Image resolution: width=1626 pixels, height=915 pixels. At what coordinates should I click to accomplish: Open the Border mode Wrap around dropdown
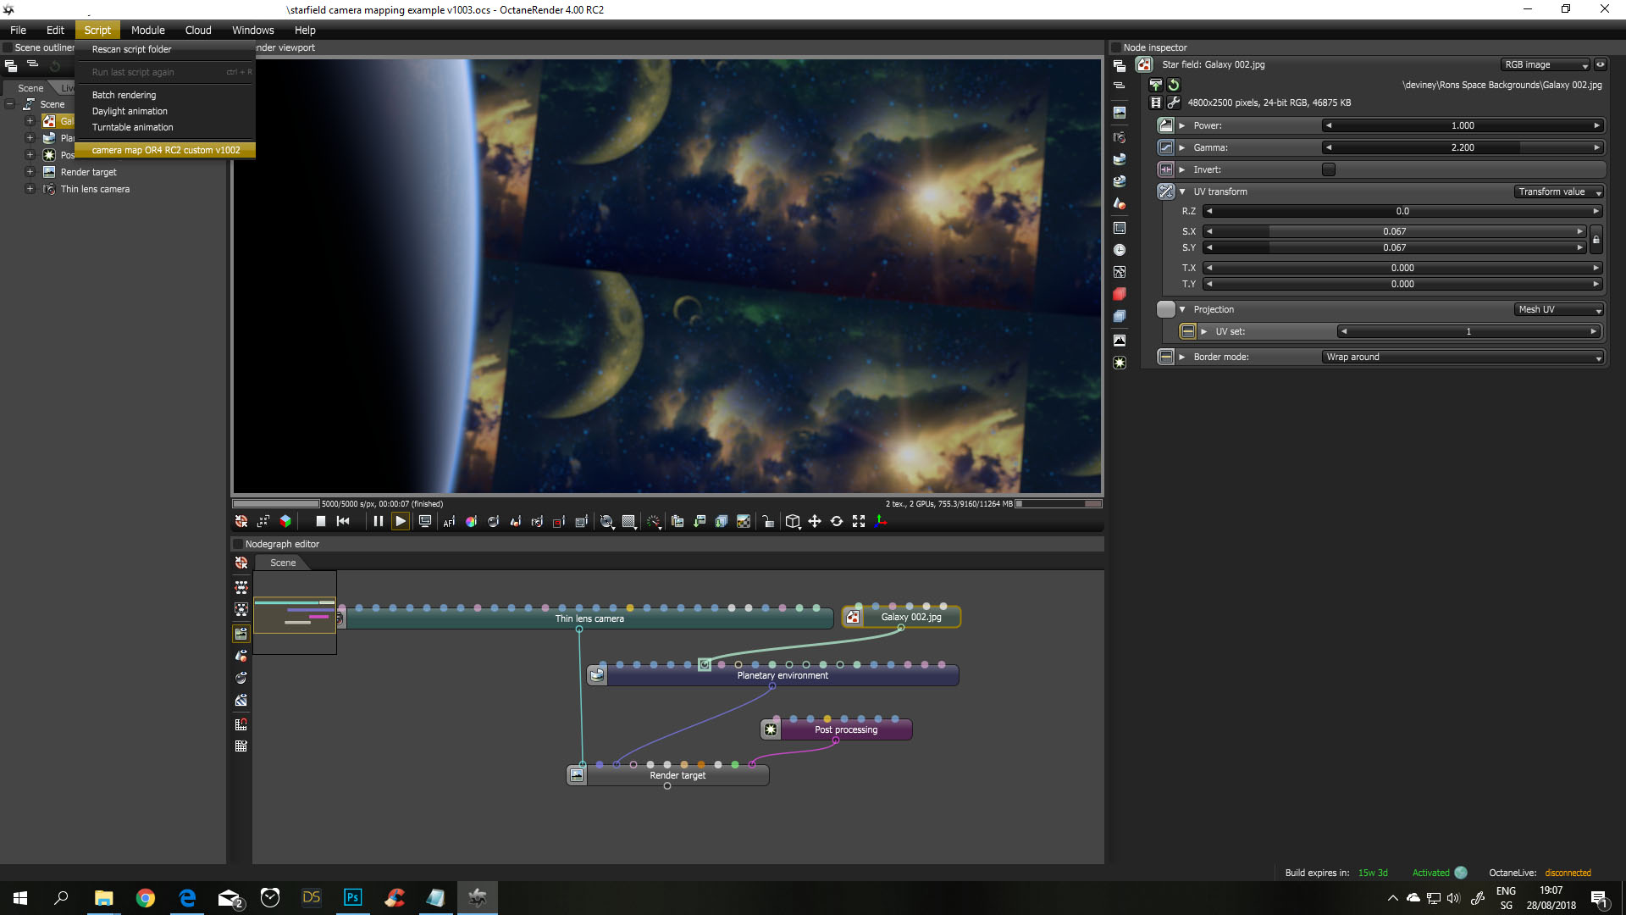tap(1463, 357)
